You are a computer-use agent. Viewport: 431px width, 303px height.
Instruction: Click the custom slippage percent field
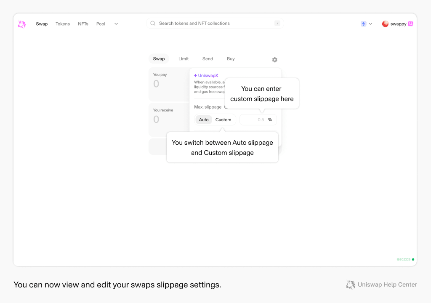coord(258,120)
